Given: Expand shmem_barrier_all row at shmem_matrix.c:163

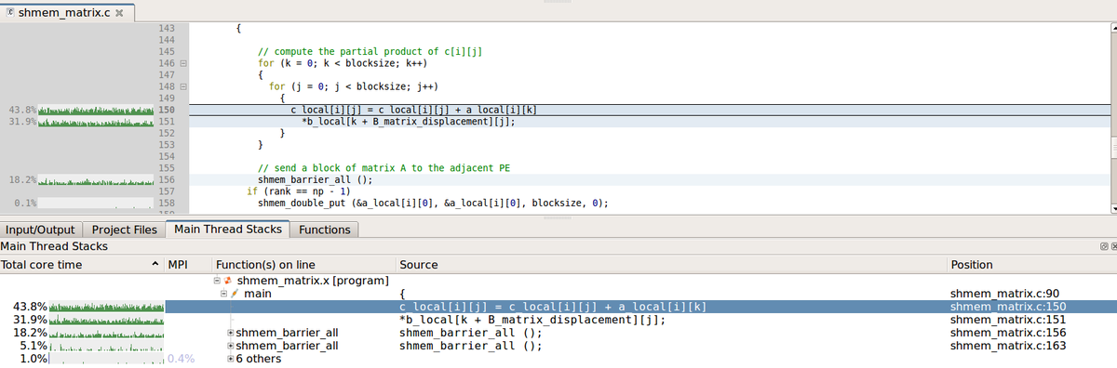Looking at the screenshot, I should 230,346.
